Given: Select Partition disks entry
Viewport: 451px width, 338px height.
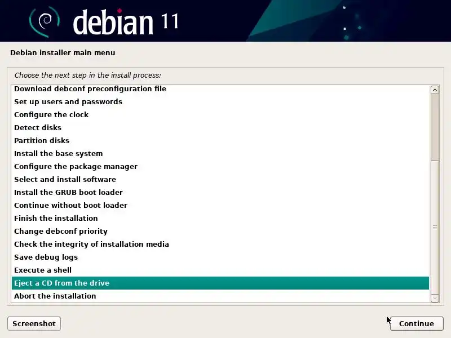Looking at the screenshot, I should [x=220, y=140].
